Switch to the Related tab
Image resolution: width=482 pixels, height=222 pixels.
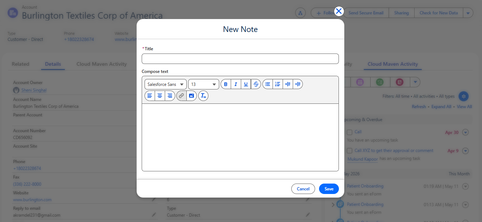(x=20, y=64)
